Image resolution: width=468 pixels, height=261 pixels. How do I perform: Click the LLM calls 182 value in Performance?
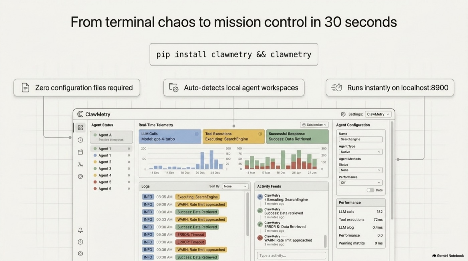click(379, 212)
